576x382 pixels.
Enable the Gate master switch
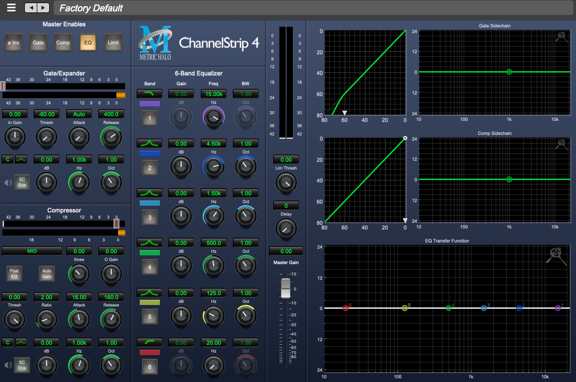[x=38, y=43]
